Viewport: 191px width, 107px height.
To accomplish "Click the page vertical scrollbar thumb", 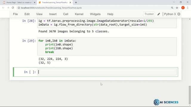I will pos(190,95).
